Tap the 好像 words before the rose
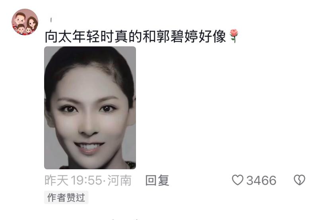 click(212, 36)
